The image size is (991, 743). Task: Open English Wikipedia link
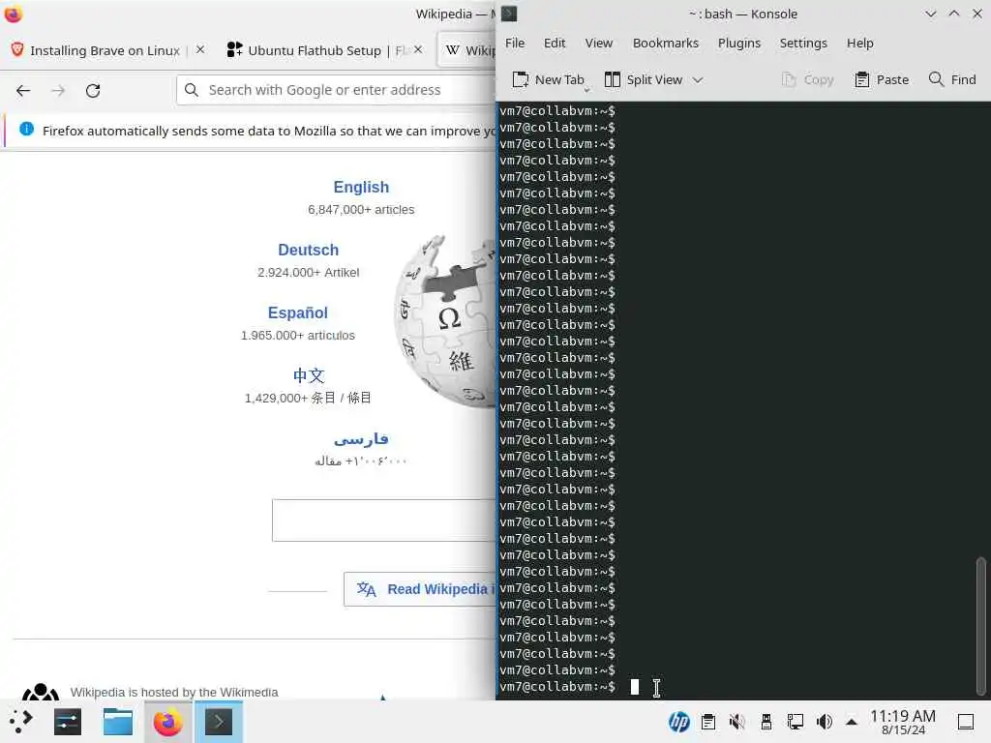tap(361, 187)
